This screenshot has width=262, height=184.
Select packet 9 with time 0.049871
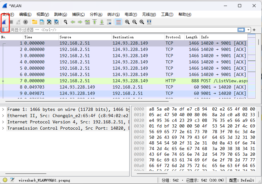coord(124,94)
